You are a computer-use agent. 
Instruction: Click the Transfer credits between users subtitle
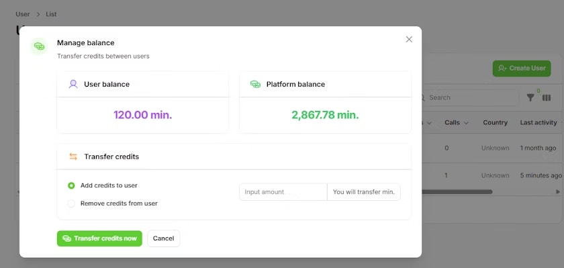pos(103,56)
